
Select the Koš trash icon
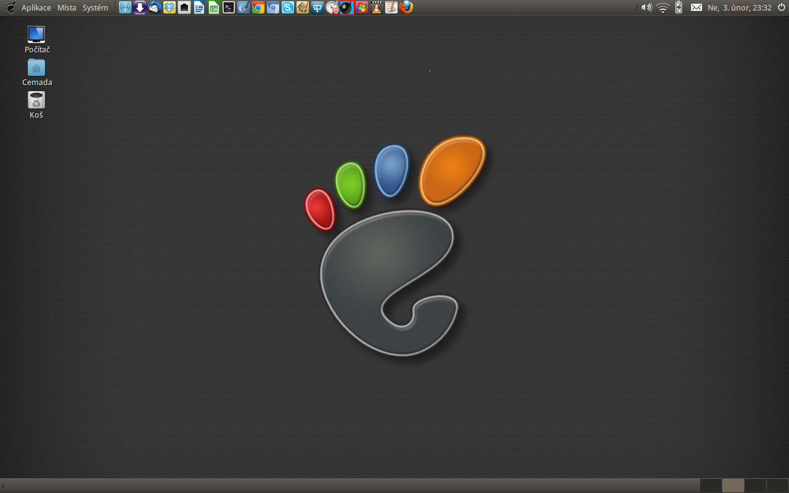click(36, 105)
